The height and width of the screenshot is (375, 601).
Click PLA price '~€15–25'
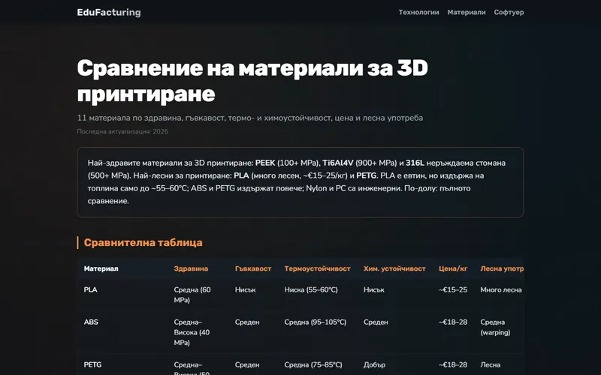tap(453, 289)
